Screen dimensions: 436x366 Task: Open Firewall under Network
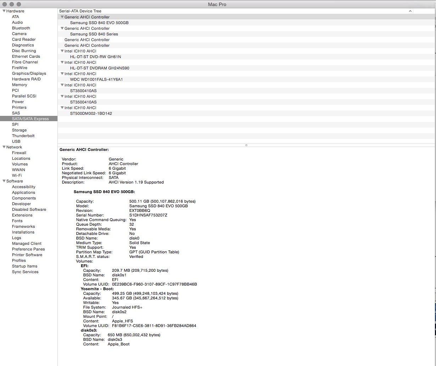[19, 153]
